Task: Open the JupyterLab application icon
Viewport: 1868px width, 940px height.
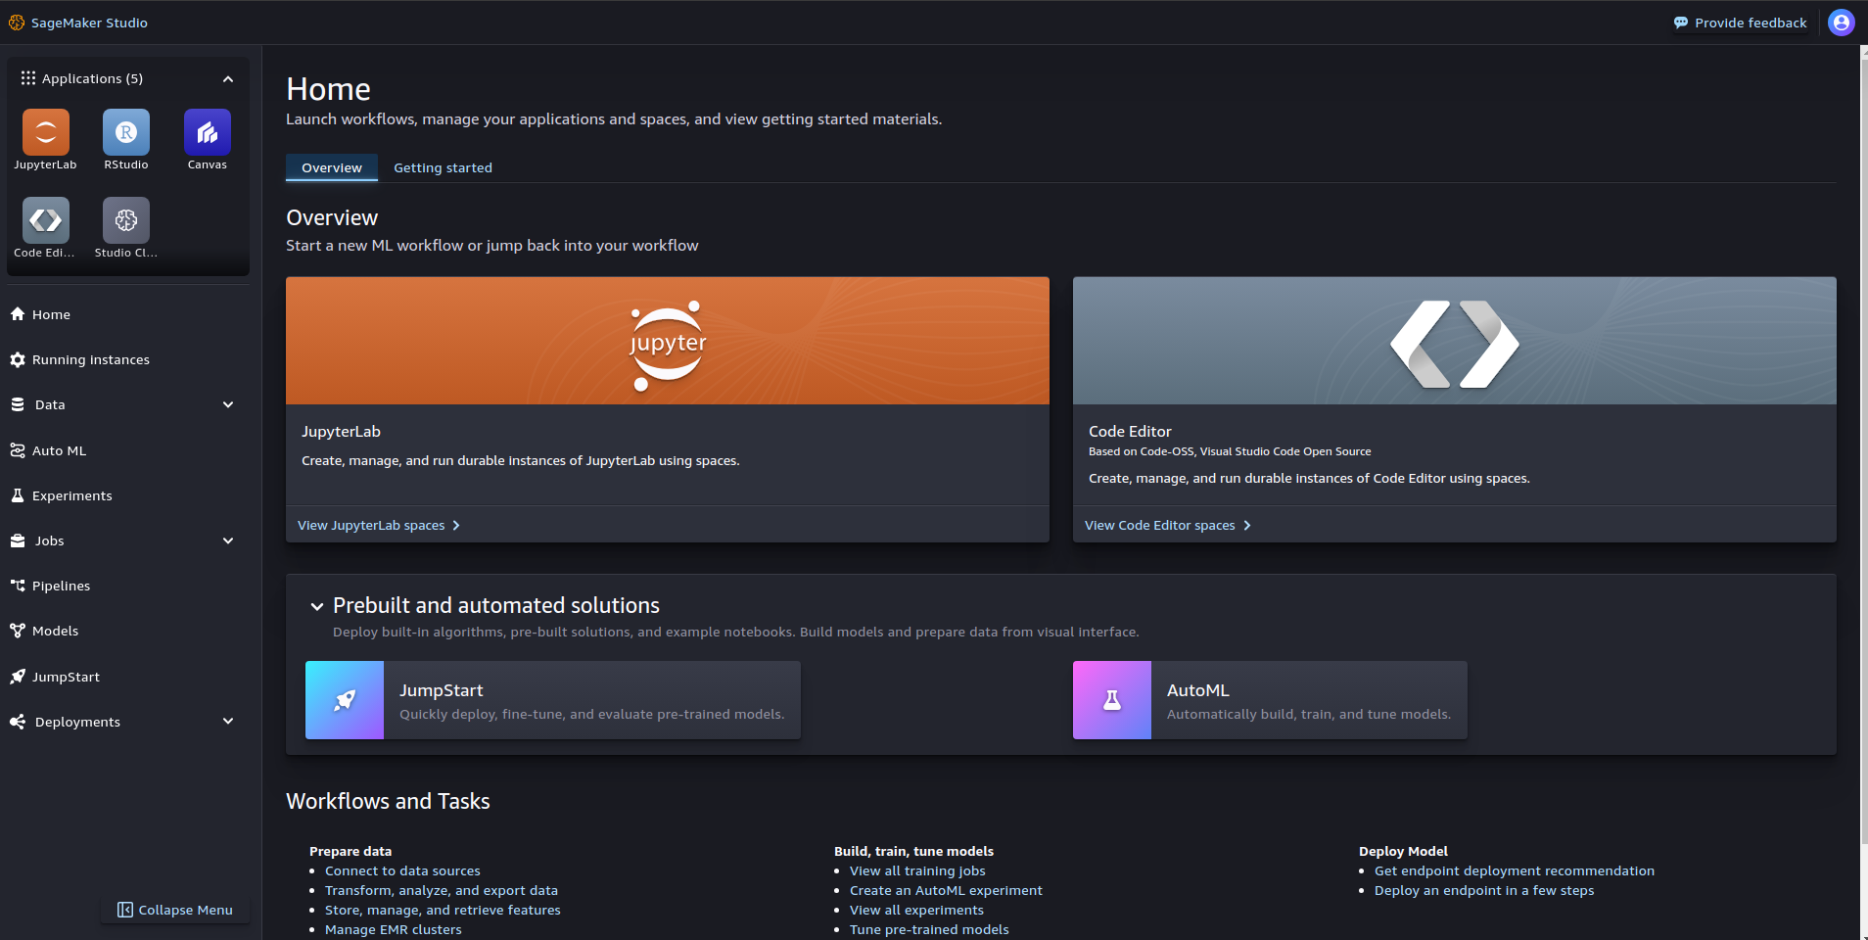Action: [45, 132]
